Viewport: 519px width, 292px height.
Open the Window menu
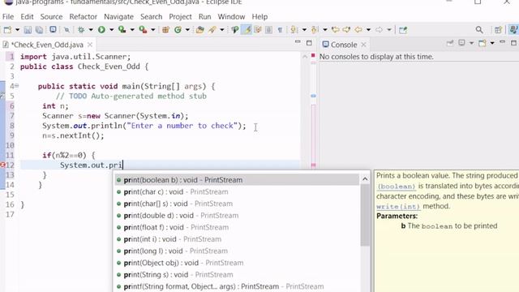tap(231, 16)
